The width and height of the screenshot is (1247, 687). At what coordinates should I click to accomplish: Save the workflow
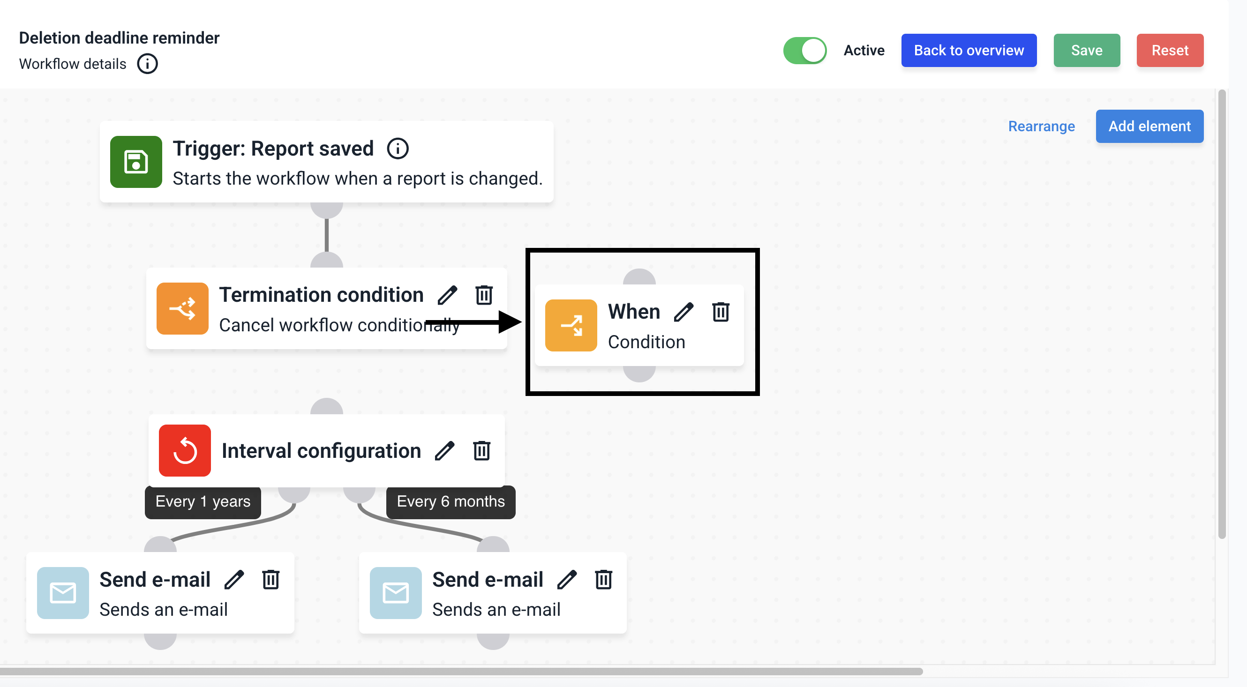pyautogui.click(x=1086, y=50)
